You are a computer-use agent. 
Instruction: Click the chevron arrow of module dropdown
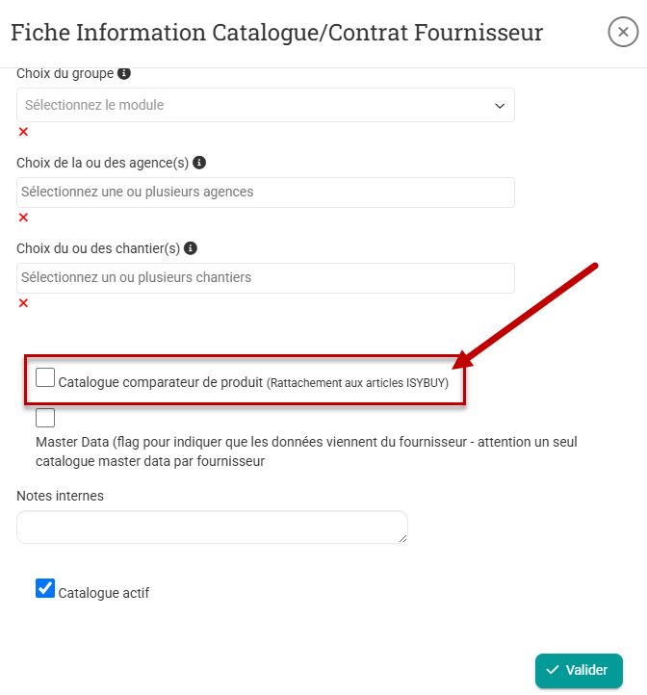coord(500,106)
